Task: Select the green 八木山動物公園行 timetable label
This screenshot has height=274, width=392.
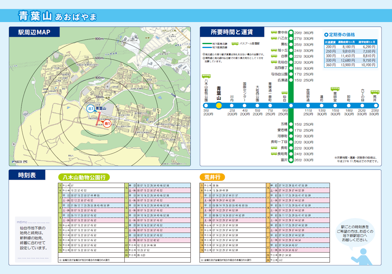Action: coord(84,177)
